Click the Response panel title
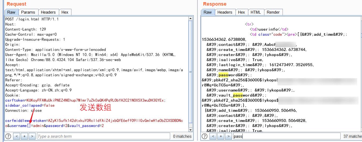The image size is (362, 142). 215,4
